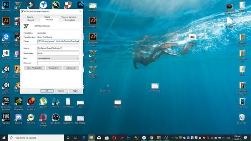The height and width of the screenshot is (141, 251).
Task: Open Microsoft Edge from the taskbar
Action: coord(84,137)
